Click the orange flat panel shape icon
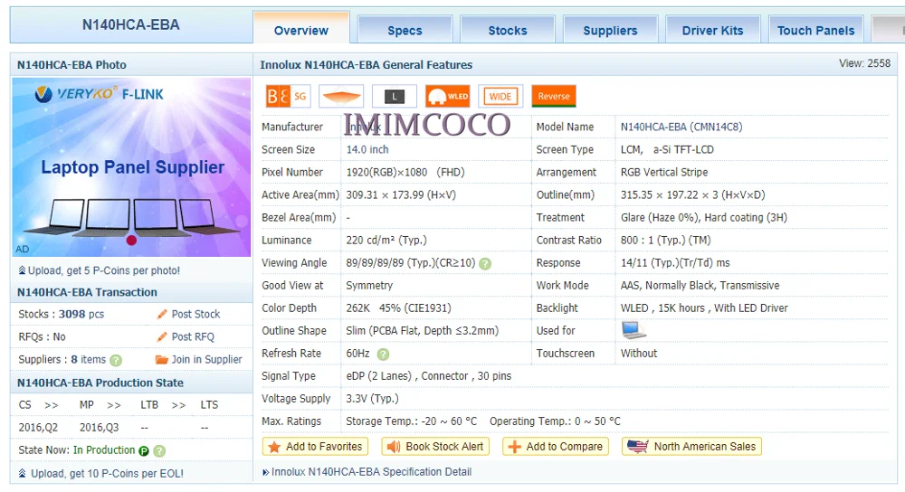905x492 pixels. (x=341, y=97)
